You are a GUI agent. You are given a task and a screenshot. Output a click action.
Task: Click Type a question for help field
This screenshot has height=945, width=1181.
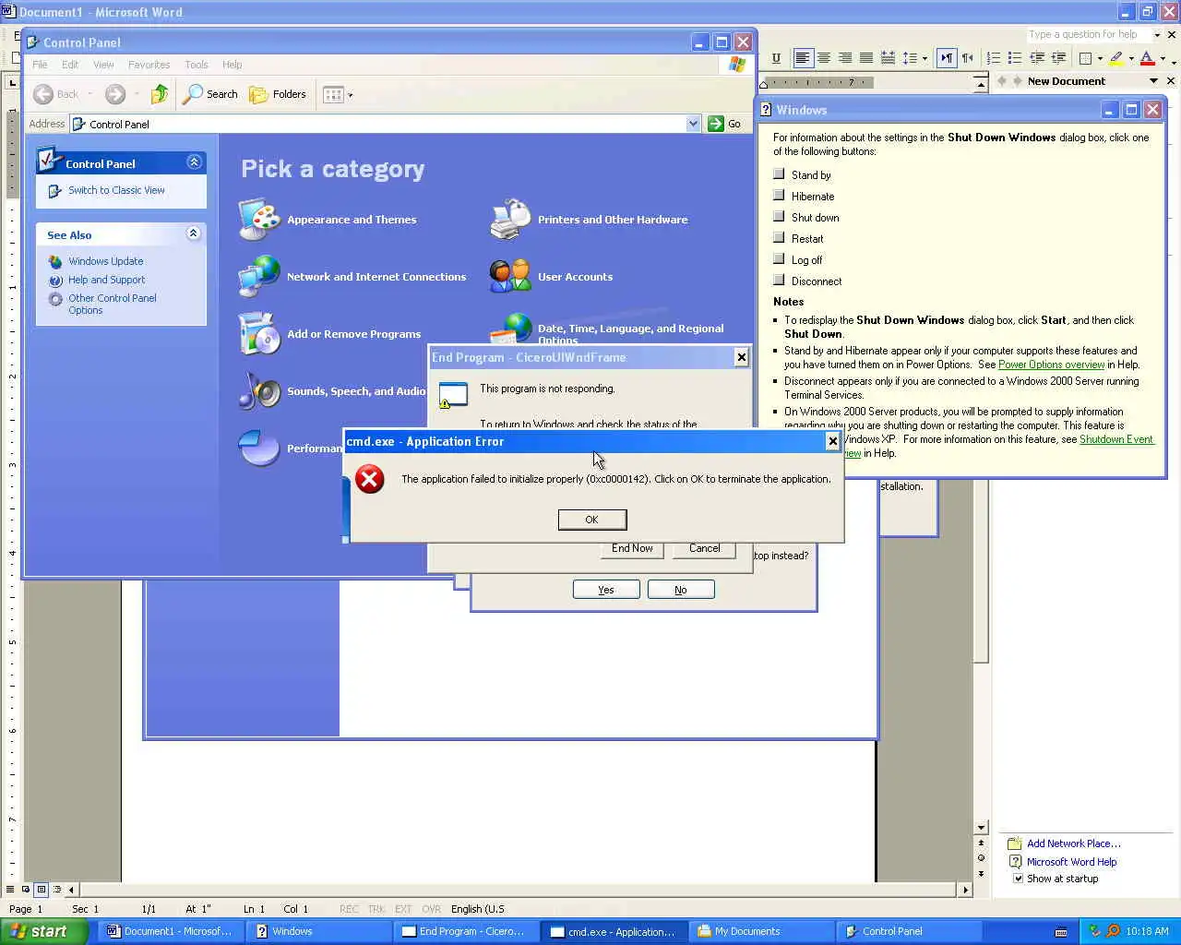point(1089,34)
